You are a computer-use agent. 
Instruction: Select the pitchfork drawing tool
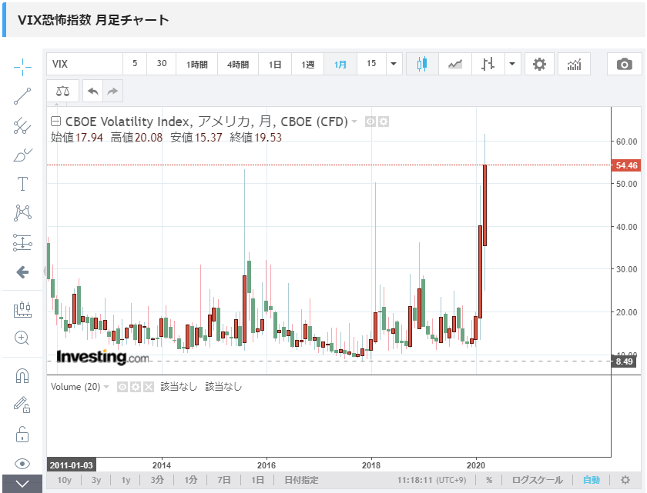click(22, 125)
